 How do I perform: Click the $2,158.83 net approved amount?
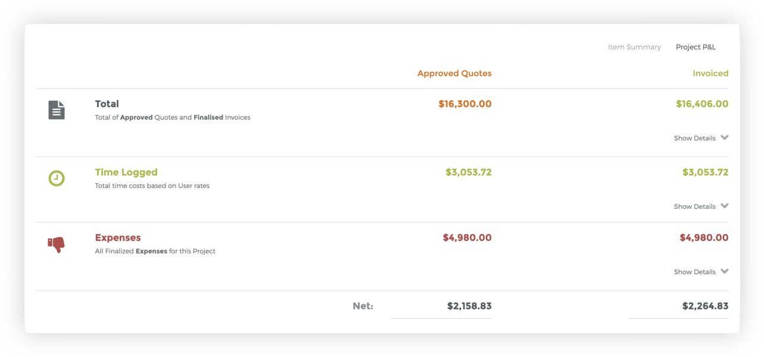click(469, 306)
